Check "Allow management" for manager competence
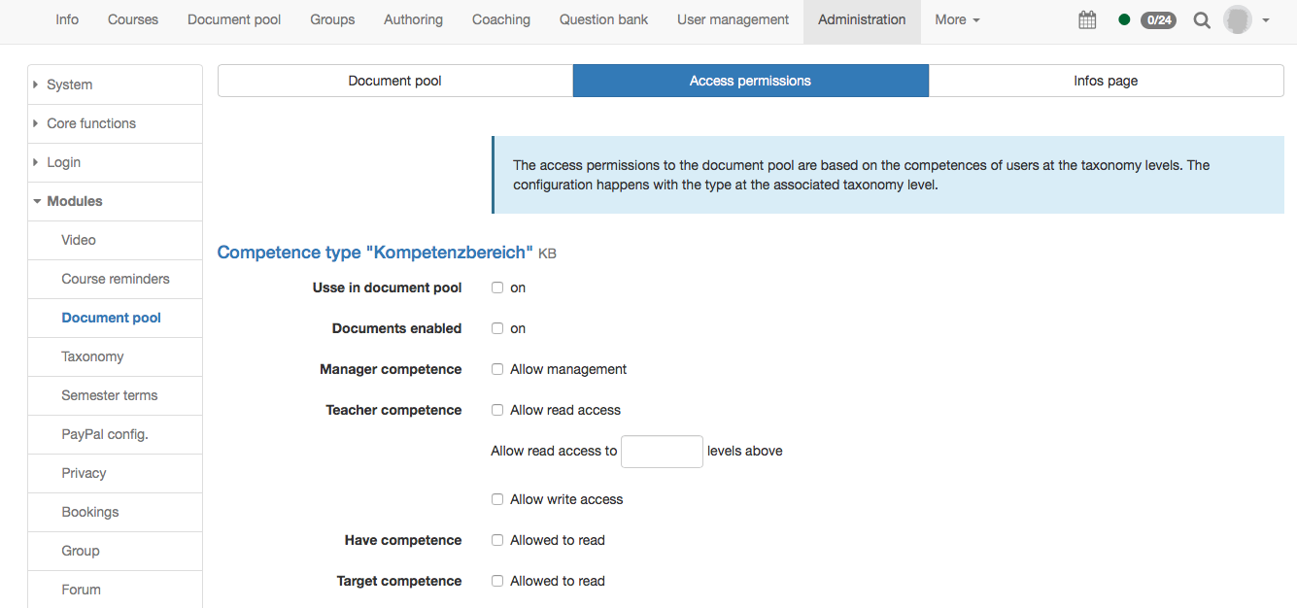Image resolution: width=1297 pixels, height=608 pixels. 497,370
